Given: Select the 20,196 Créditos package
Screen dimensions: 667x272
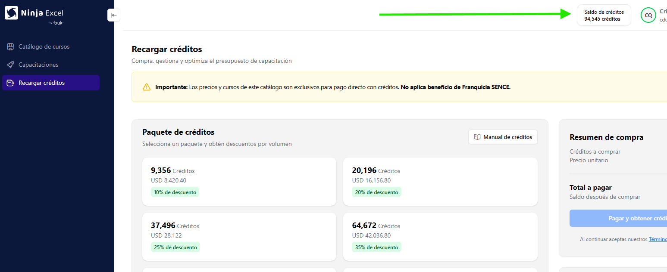Looking at the screenshot, I should coord(440,182).
